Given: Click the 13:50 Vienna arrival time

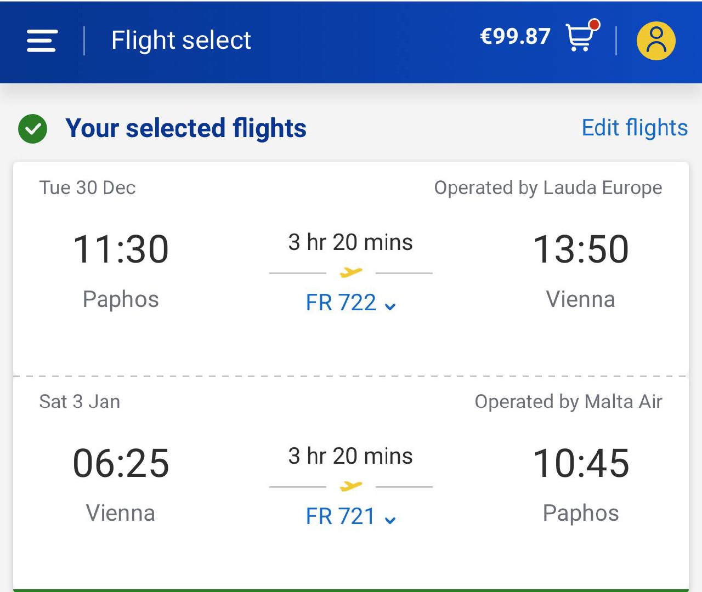Looking at the screenshot, I should 581,249.
